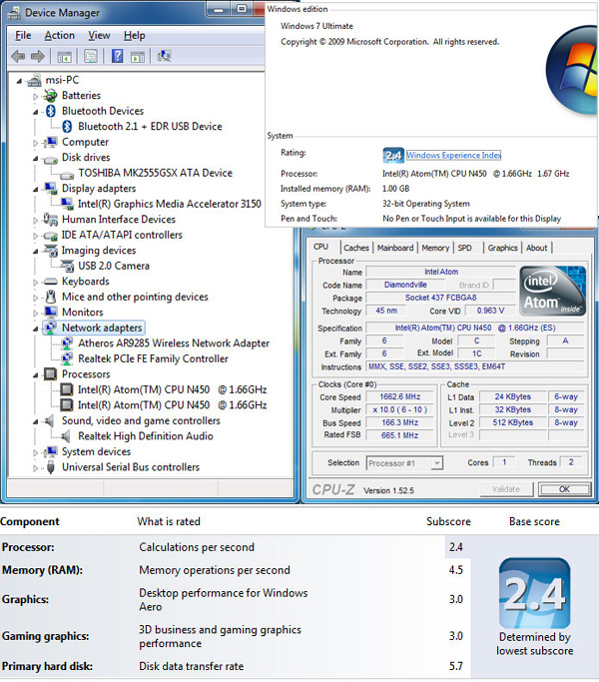599x682 pixels.
Task: Collapse the Display adapters node
Action: 36,189
